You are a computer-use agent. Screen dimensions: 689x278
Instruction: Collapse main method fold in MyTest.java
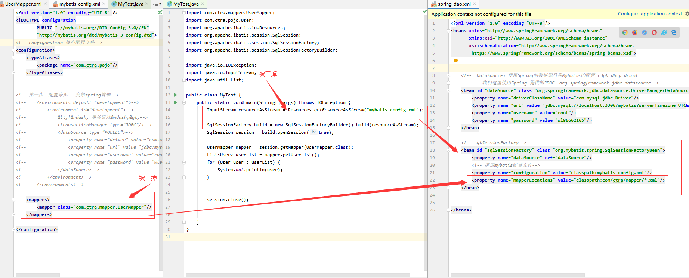click(184, 102)
